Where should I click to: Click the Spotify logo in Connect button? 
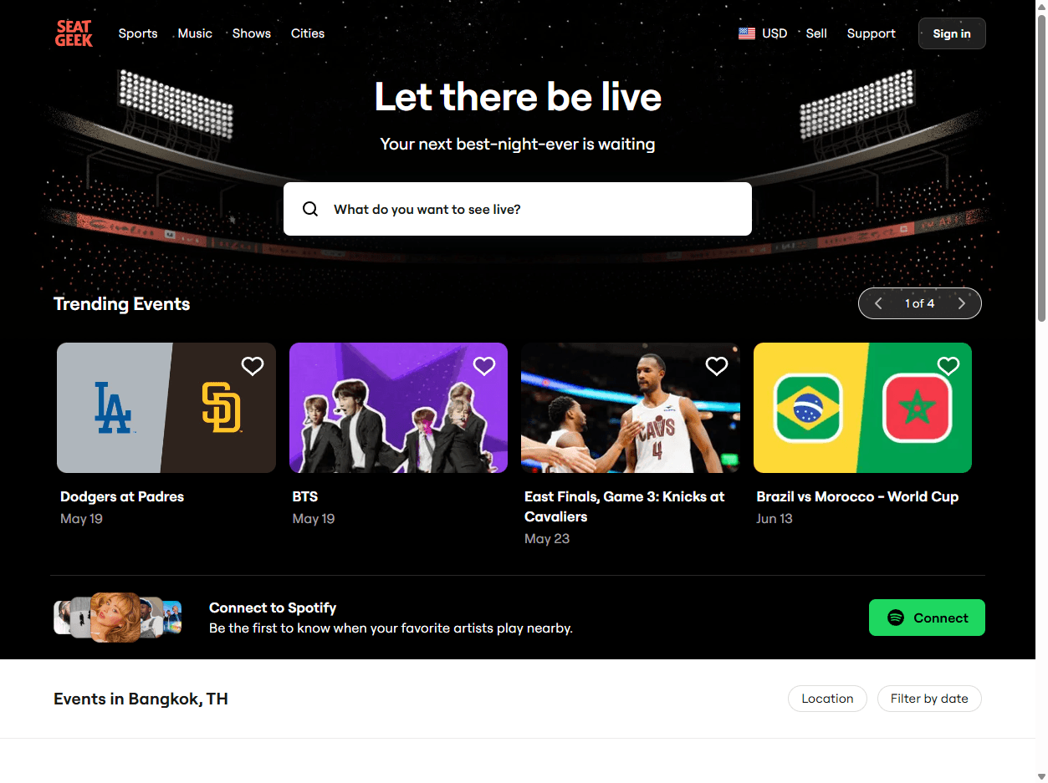[896, 618]
